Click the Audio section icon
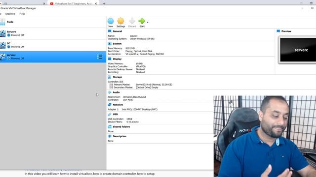 (x=110, y=92)
